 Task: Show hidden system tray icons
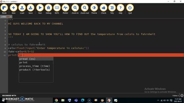(x=158, y=100)
